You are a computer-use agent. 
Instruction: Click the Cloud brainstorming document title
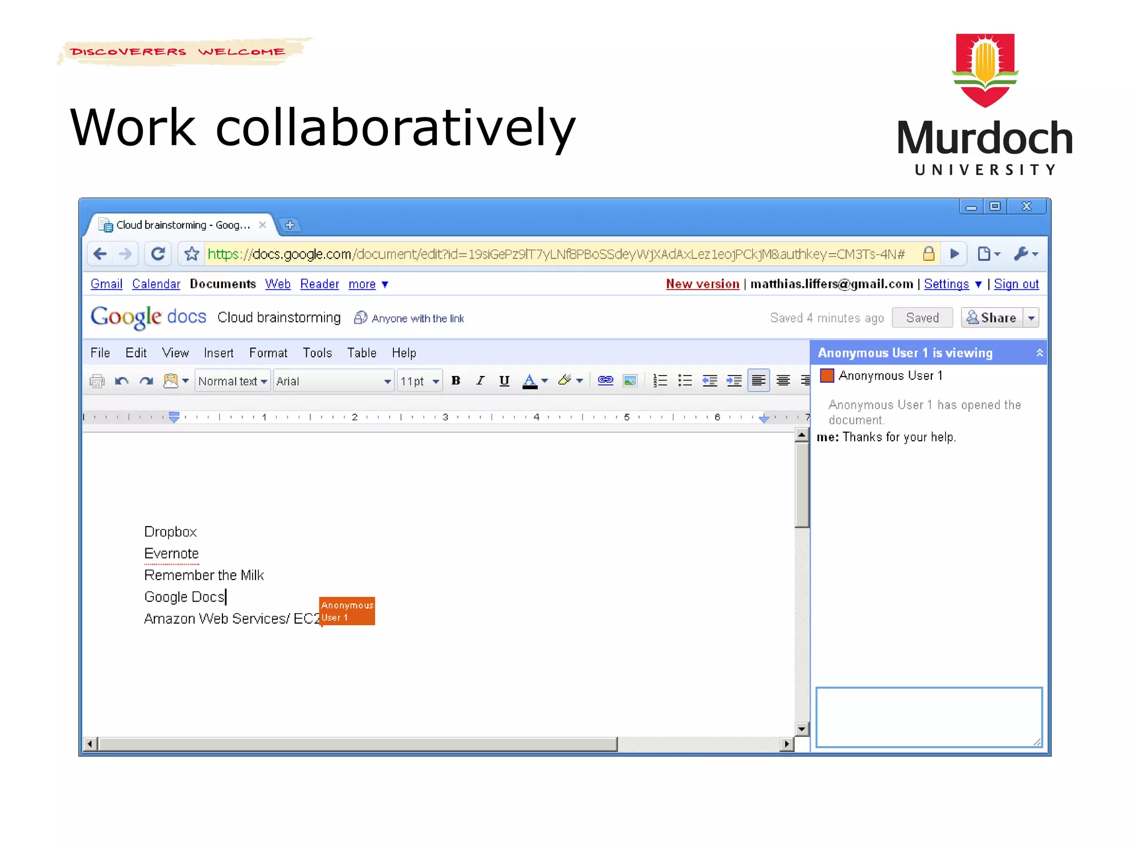pyautogui.click(x=279, y=318)
